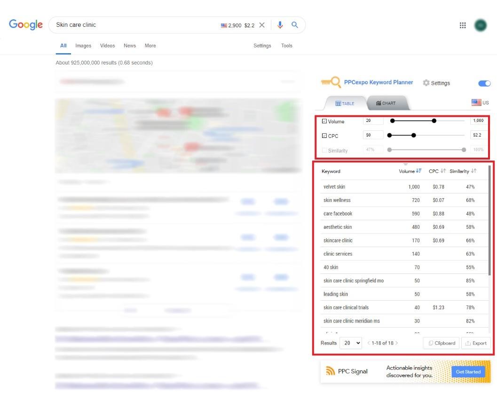Click the 85% similarity value

[470, 281]
